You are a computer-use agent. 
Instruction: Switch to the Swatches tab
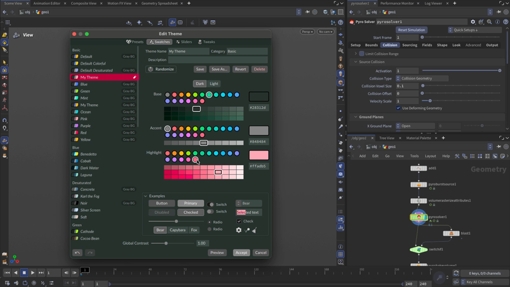(x=160, y=42)
